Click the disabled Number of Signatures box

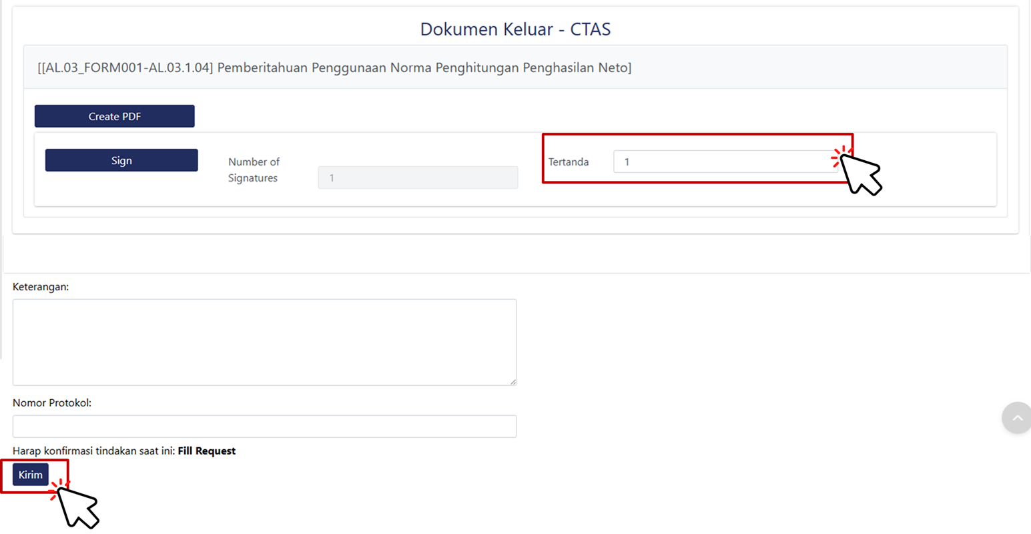click(x=417, y=178)
